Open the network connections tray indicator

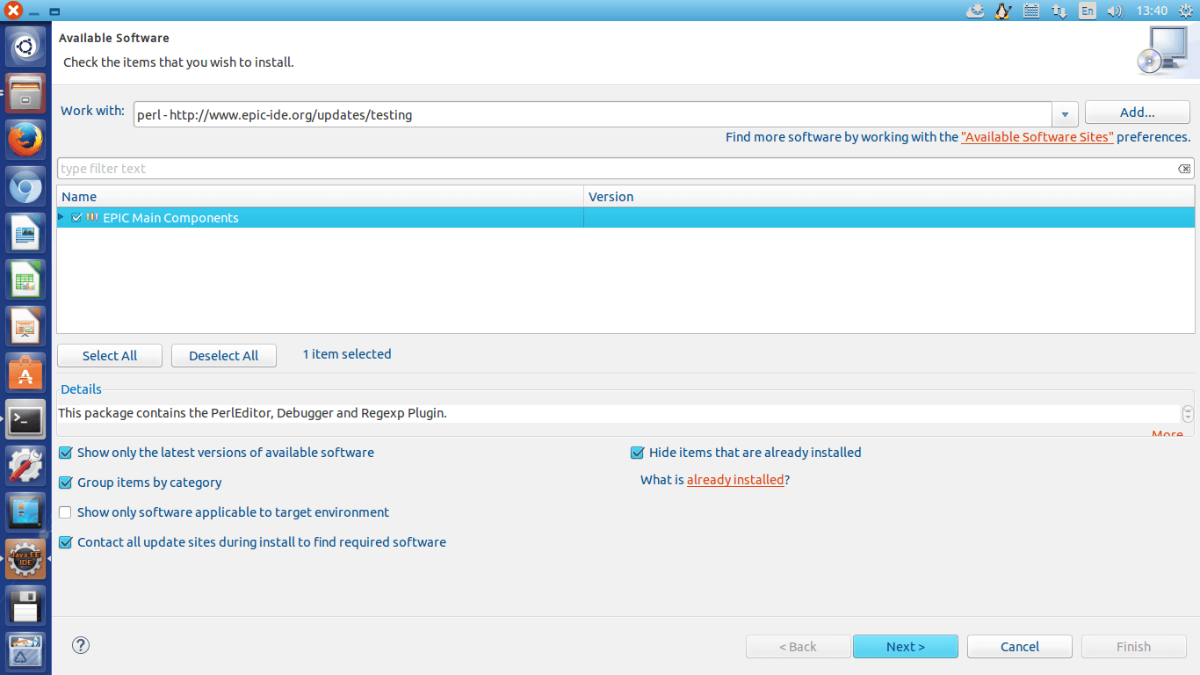pyautogui.click(x=1059, y=11)
